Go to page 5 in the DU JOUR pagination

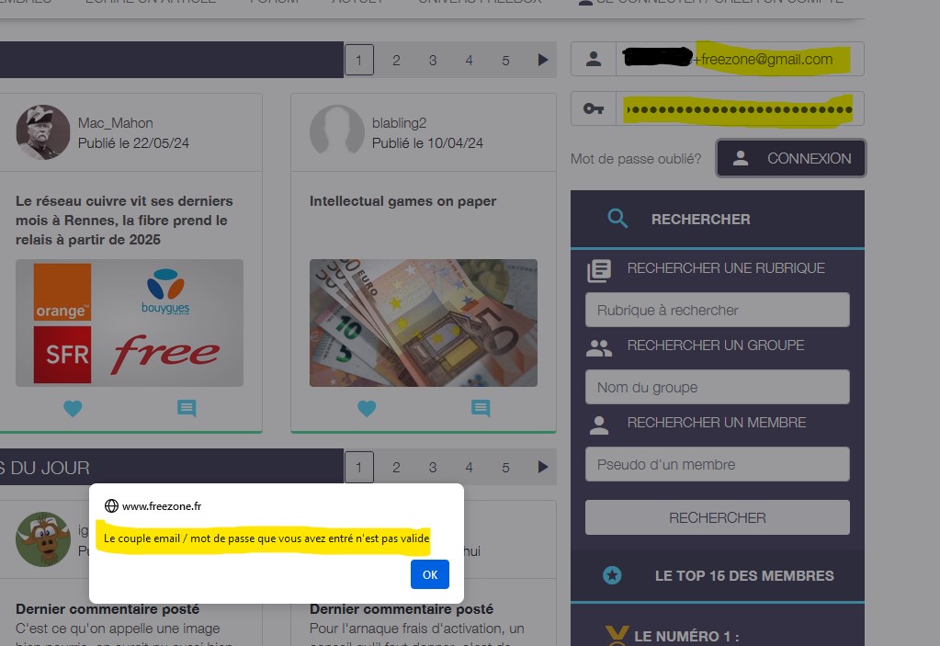(505, 467)
